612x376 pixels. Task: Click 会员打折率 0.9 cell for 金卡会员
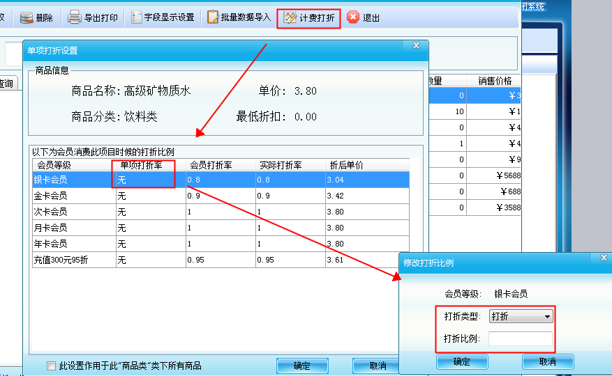(221, 196)
